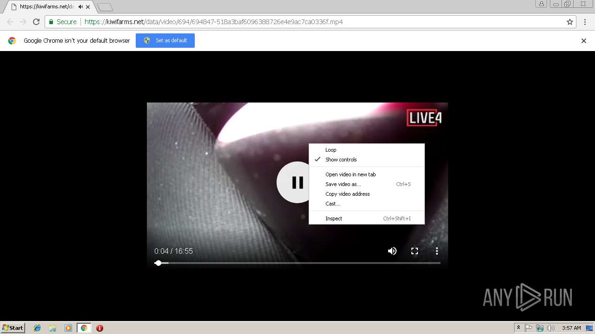Choose Open video in new tab
This screenshot has width=595, height=334.
366,174
